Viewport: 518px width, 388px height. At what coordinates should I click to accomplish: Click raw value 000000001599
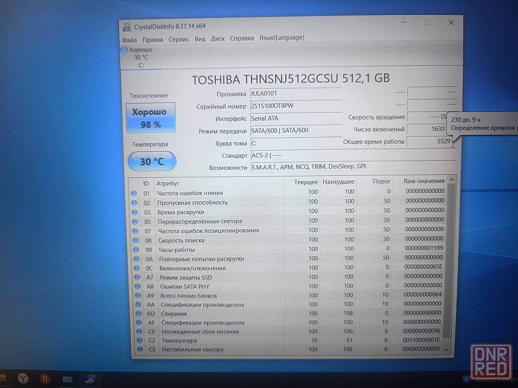[x=424, y=248]
